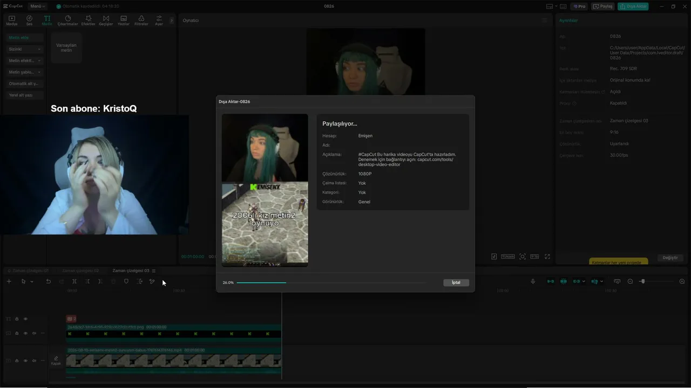Click the magic wand edit icon
The width and height of the screenshot is (691, 388).
[x=152, y=281]
